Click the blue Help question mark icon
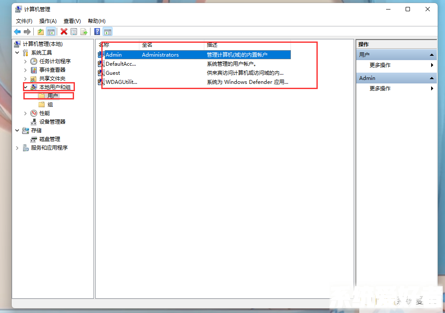Screen dimensions: 445x313 [x=97, y=32]
